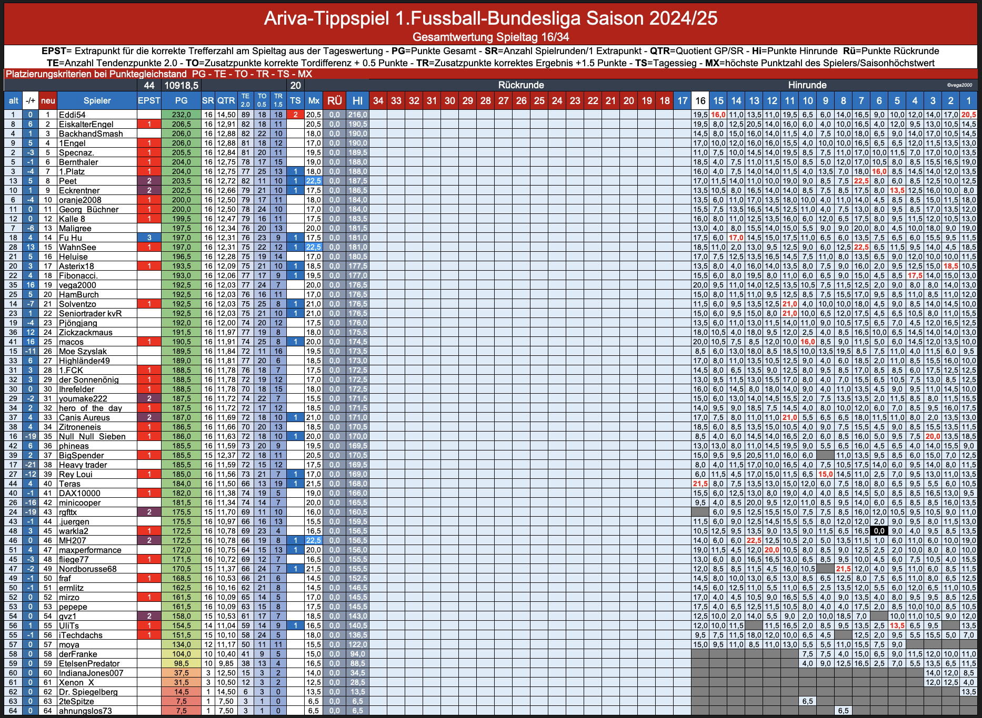Select matchday 34 column header
Viewport: 982px width, 718px height.
(x=378, y=100)
